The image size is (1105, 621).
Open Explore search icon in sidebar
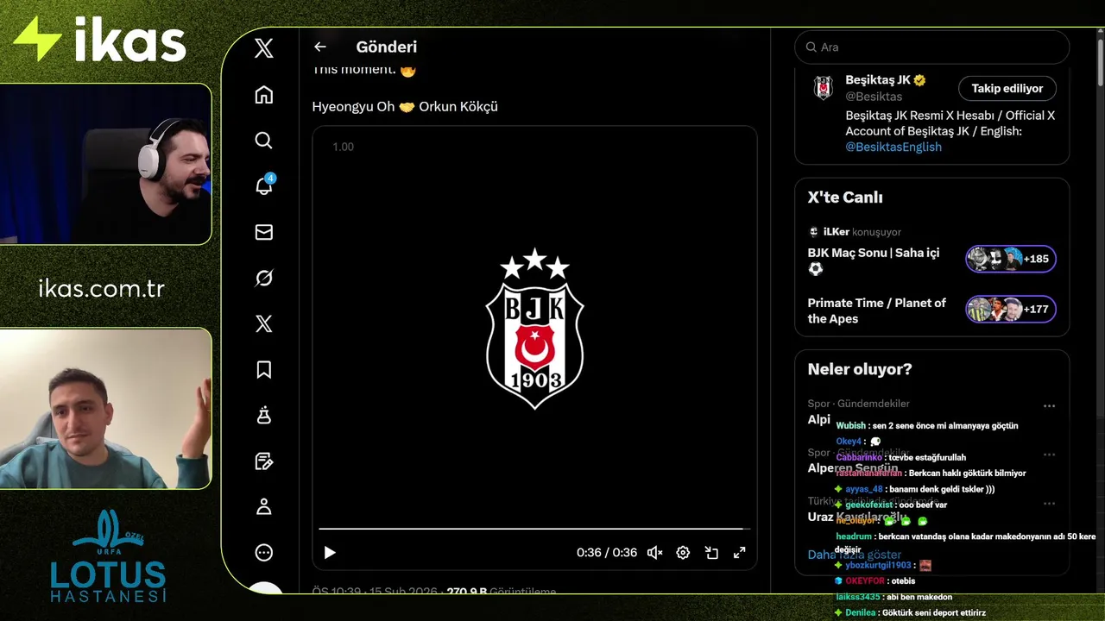(x=264, y=140)
